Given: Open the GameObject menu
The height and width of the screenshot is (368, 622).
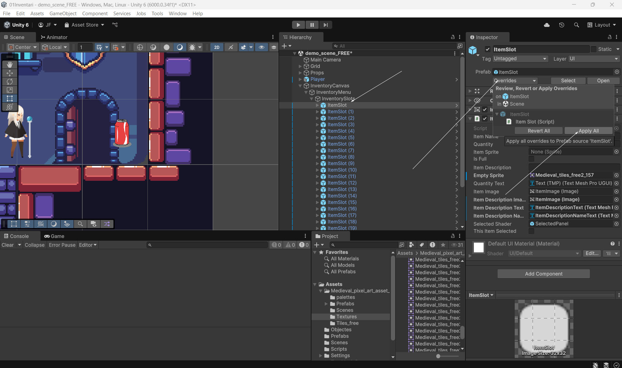Looking at the screenshot, I should [x=63, y=13].
